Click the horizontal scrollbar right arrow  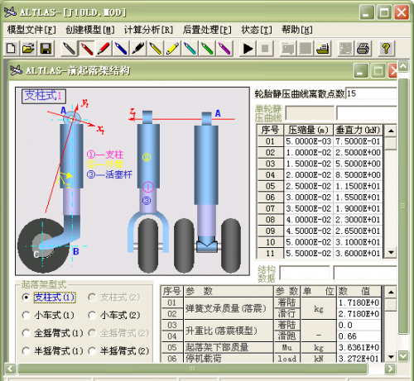[x=390, y=369]
